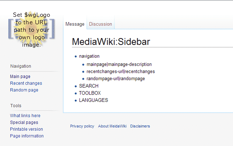
Task: Open the Printable version link
Action: click(26, 129)
